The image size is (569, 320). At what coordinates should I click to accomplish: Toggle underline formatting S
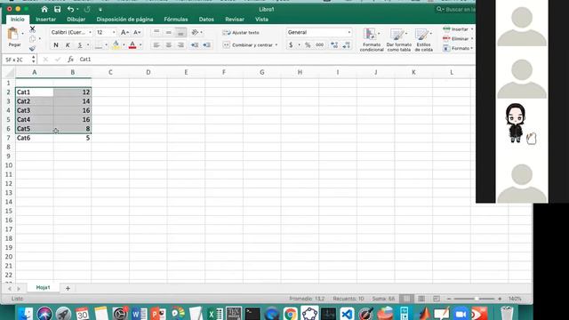[x=79, y=45]
